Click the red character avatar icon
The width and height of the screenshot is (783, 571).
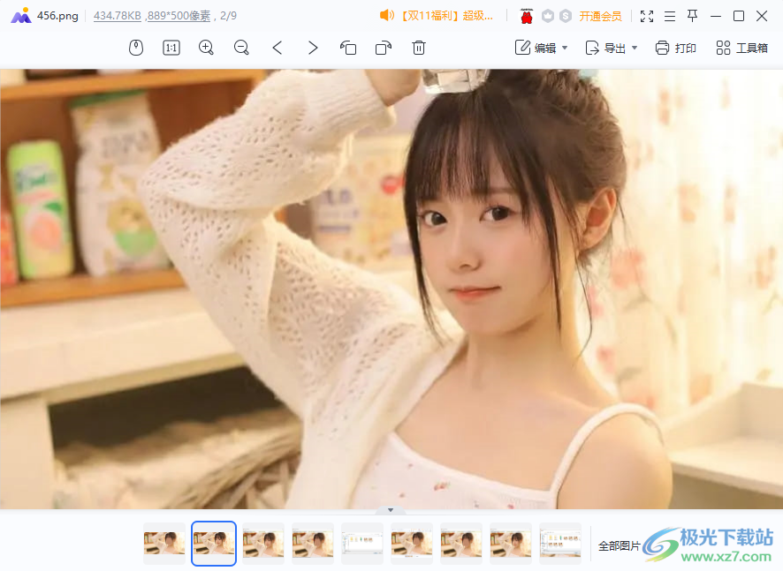[x=527, y=17]
